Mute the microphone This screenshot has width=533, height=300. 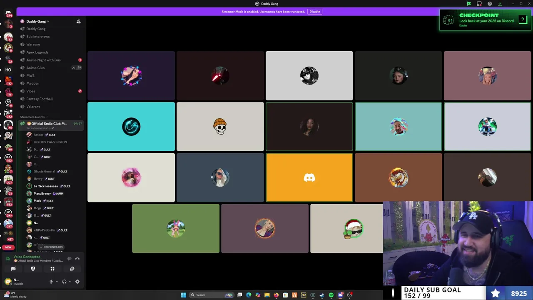point(51,282)
